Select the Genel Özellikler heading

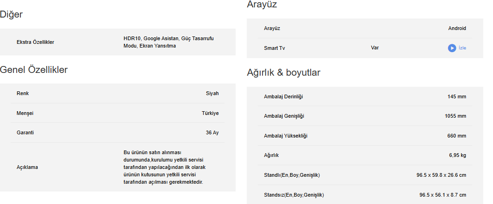coord(34,70)
